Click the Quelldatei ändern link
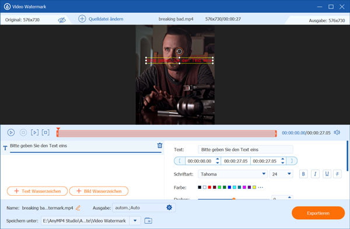This screenshot has height=229, width=350. tap(106, 19)
